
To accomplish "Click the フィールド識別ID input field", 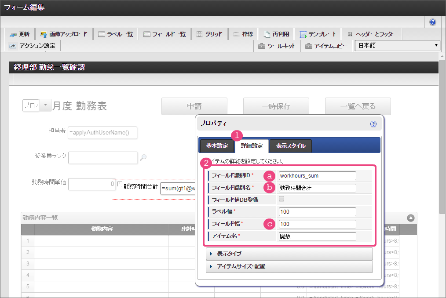I will (317, 176).
